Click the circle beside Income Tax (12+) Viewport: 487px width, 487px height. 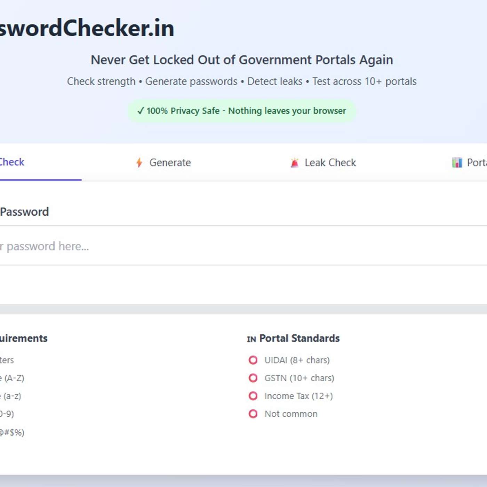tap(253, 396)
